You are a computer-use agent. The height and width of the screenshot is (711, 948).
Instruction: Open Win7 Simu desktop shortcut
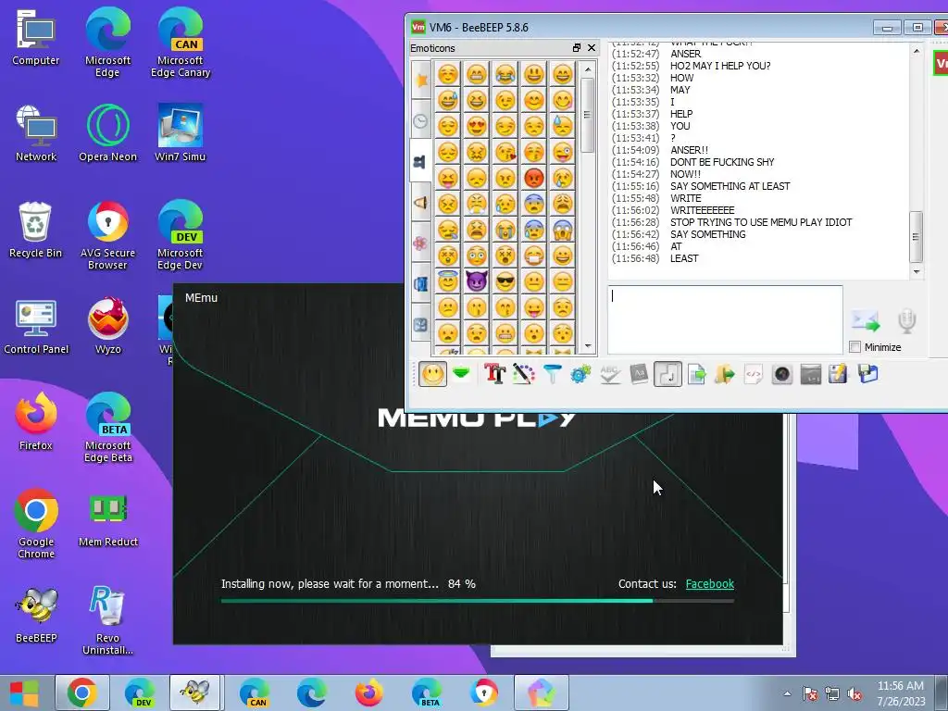[181, 133]
